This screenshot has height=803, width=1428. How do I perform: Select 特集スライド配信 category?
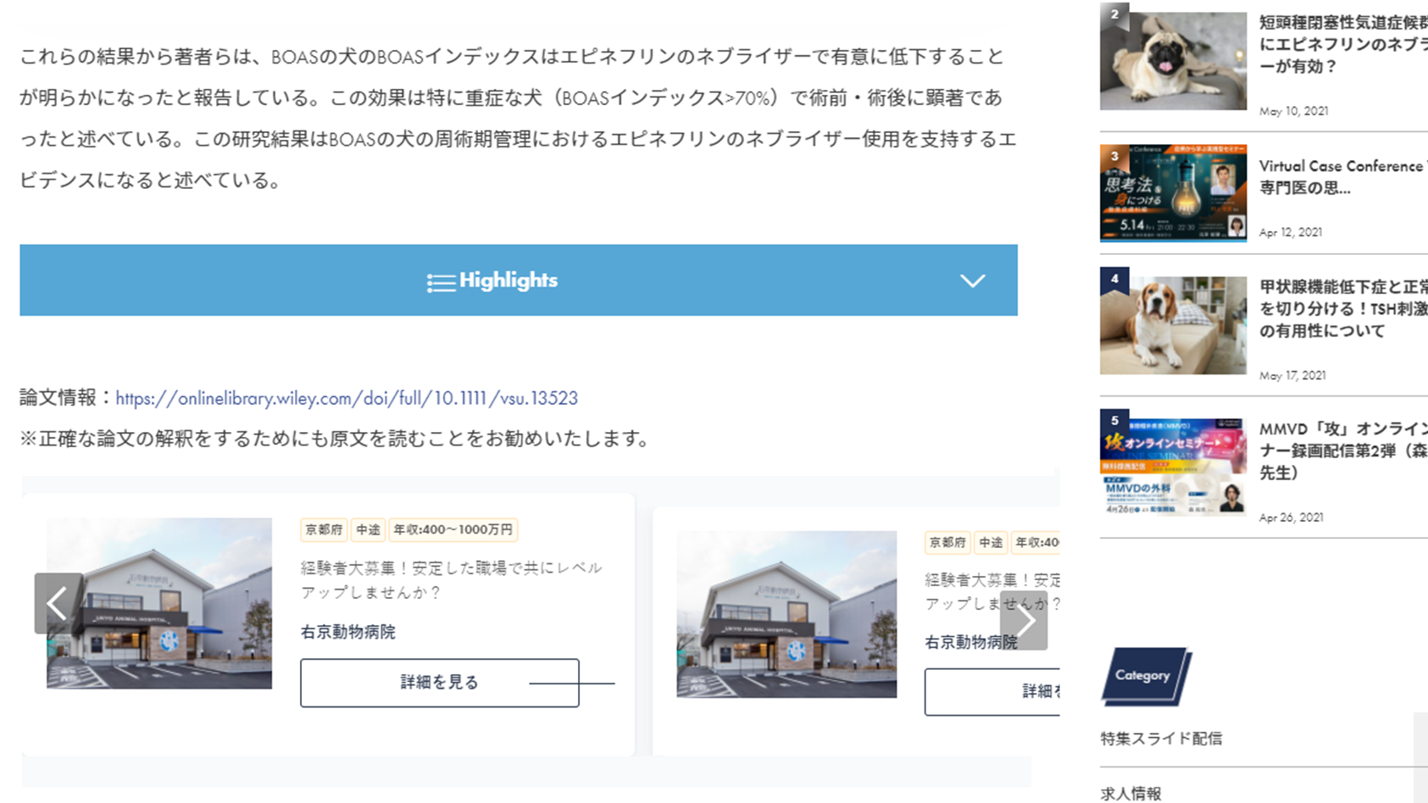(x=1161, y=739)
